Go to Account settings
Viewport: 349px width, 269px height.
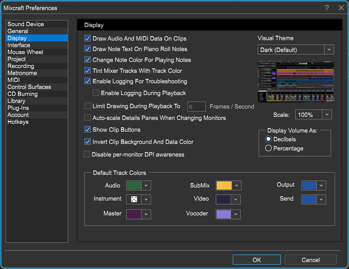[37, 115]
